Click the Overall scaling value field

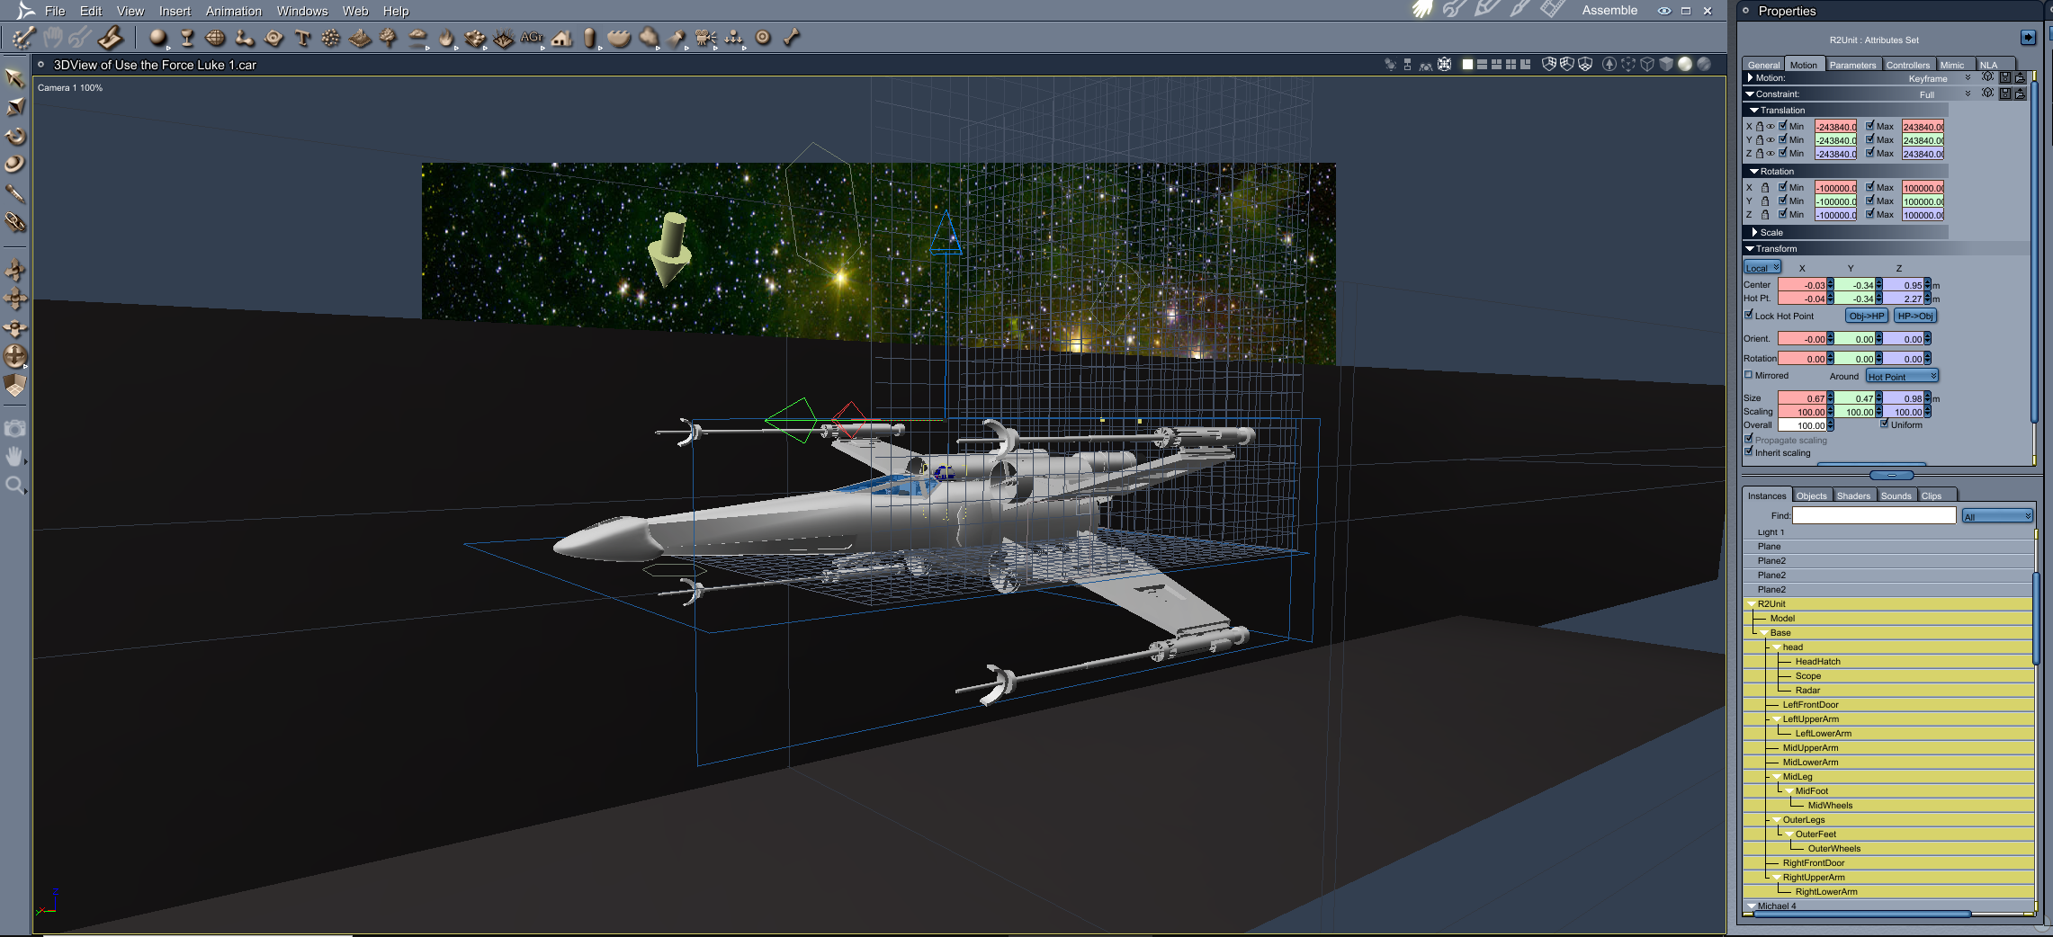(x=1803, y=425)
